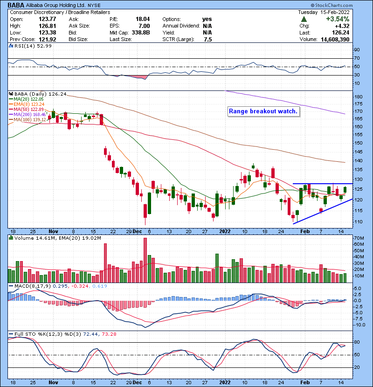The width and height of the screenshot is (373, 387).
Task: Click the RSI(14) panel line icon
Action: (x=11, y=46)
